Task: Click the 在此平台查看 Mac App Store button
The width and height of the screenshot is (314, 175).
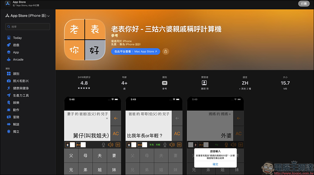Action: click(x=136, y=52)
